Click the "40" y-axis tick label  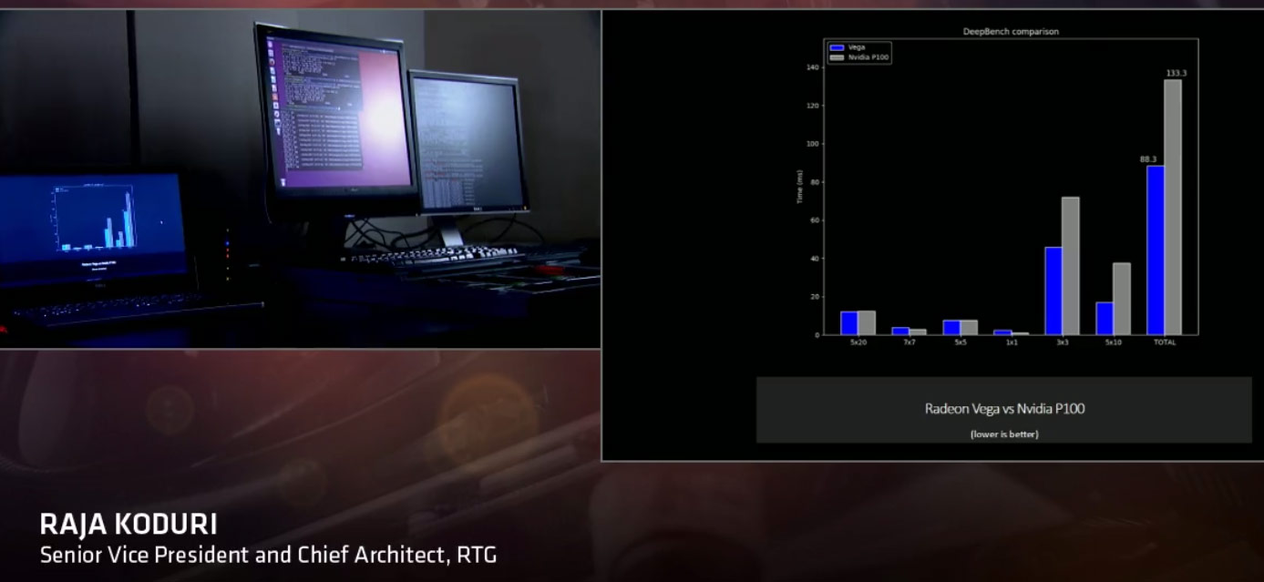pos(815,259)
